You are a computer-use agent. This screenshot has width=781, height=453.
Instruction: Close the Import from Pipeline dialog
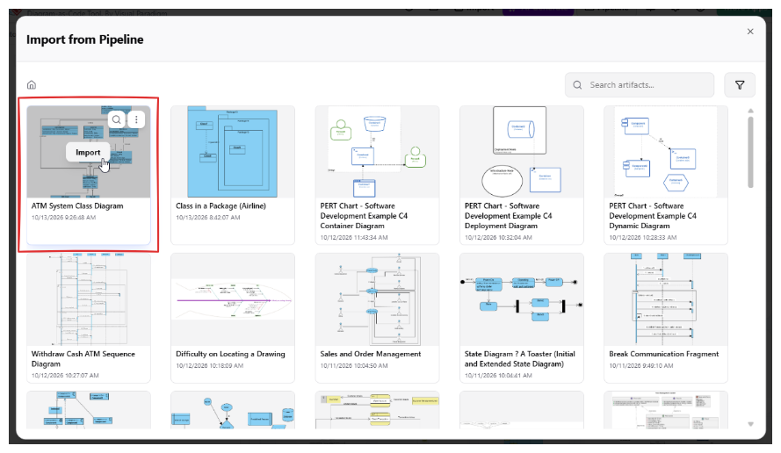(x=750, y=32)
